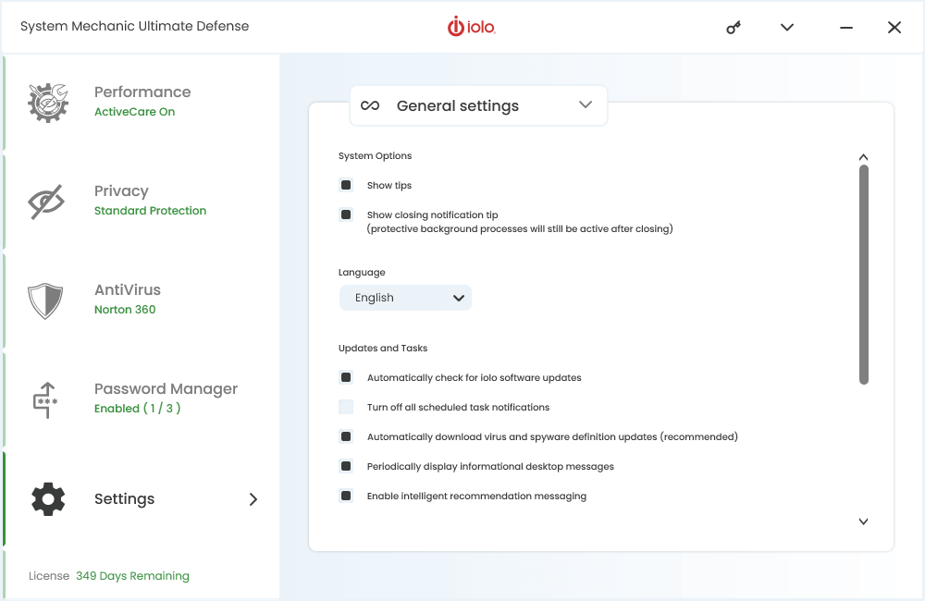The image size is (925, 601).
Task: Toggle Enable intelligent recommendation messaging
Action: click(x=345, y=496)
